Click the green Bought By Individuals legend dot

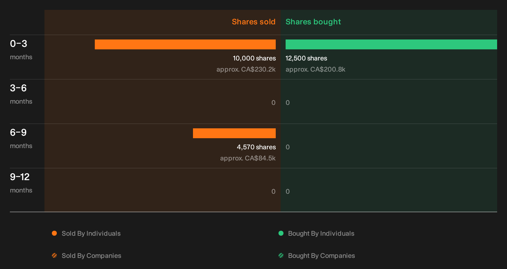[281, 233]
